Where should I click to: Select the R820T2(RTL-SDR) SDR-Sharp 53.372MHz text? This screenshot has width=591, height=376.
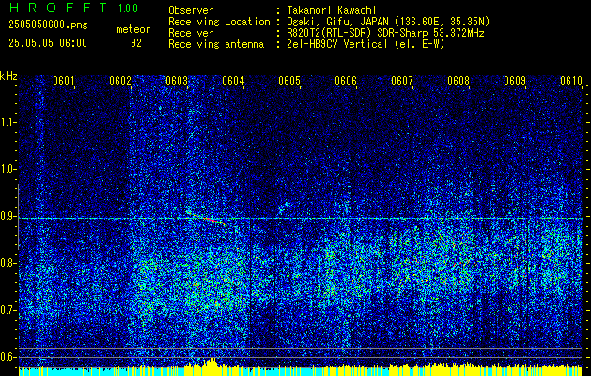[x=385, y=33]
